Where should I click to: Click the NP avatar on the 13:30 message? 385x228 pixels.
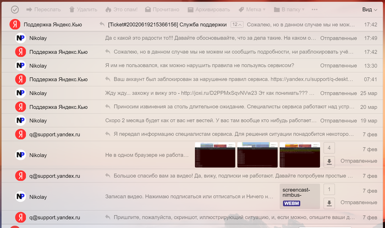(20, 65)
